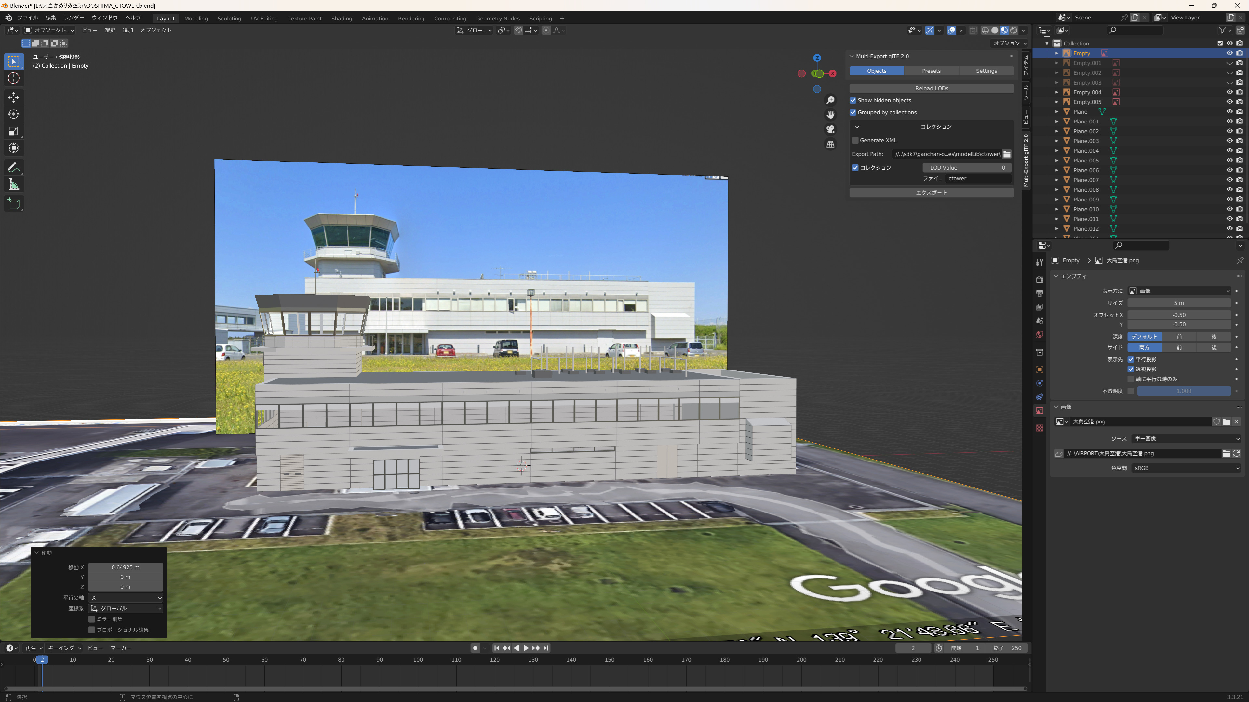Image resolution: width=1249 pixels, height=702 pixels.
Task: Collapse the エンプティ panel section
Action: click(1056, 276)
